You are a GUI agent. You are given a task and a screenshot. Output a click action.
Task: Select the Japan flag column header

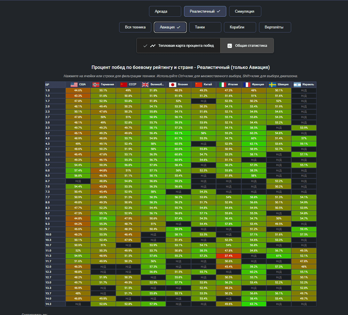click(178, 85)
